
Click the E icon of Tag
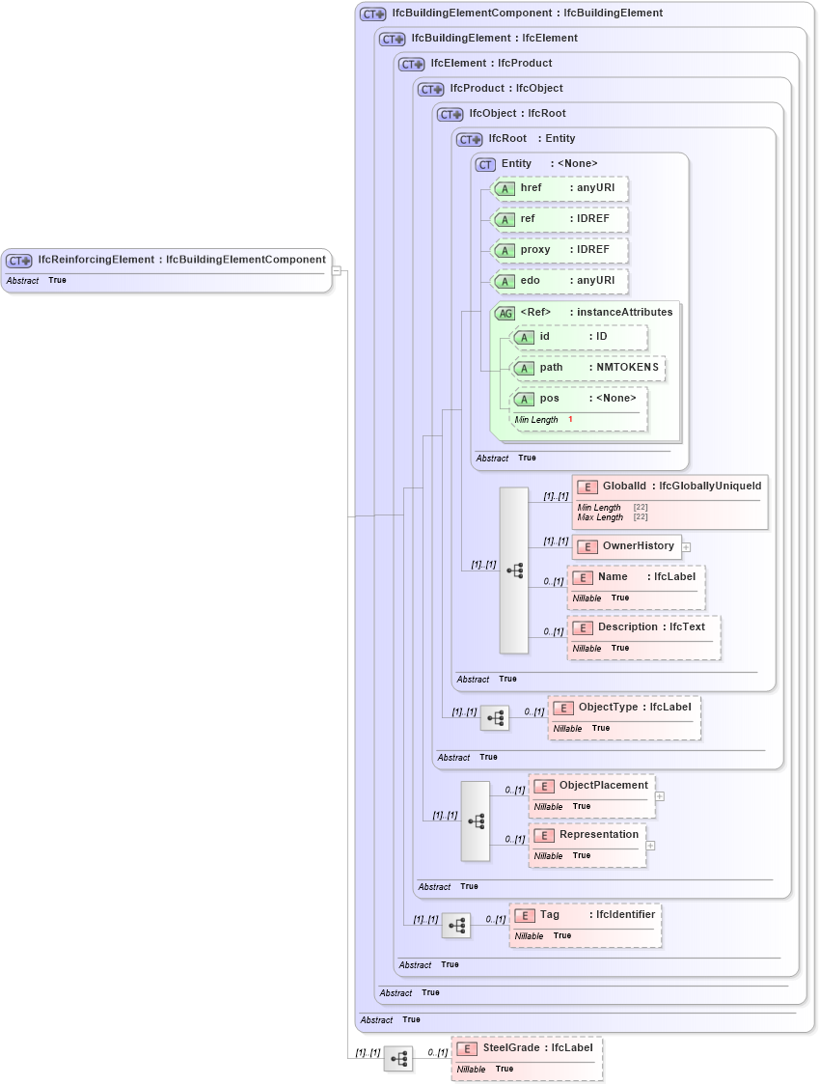(524, 914)
